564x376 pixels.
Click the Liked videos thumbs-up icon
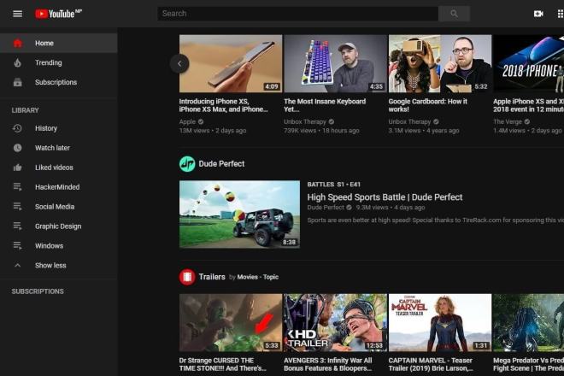[x=17, y=167]
